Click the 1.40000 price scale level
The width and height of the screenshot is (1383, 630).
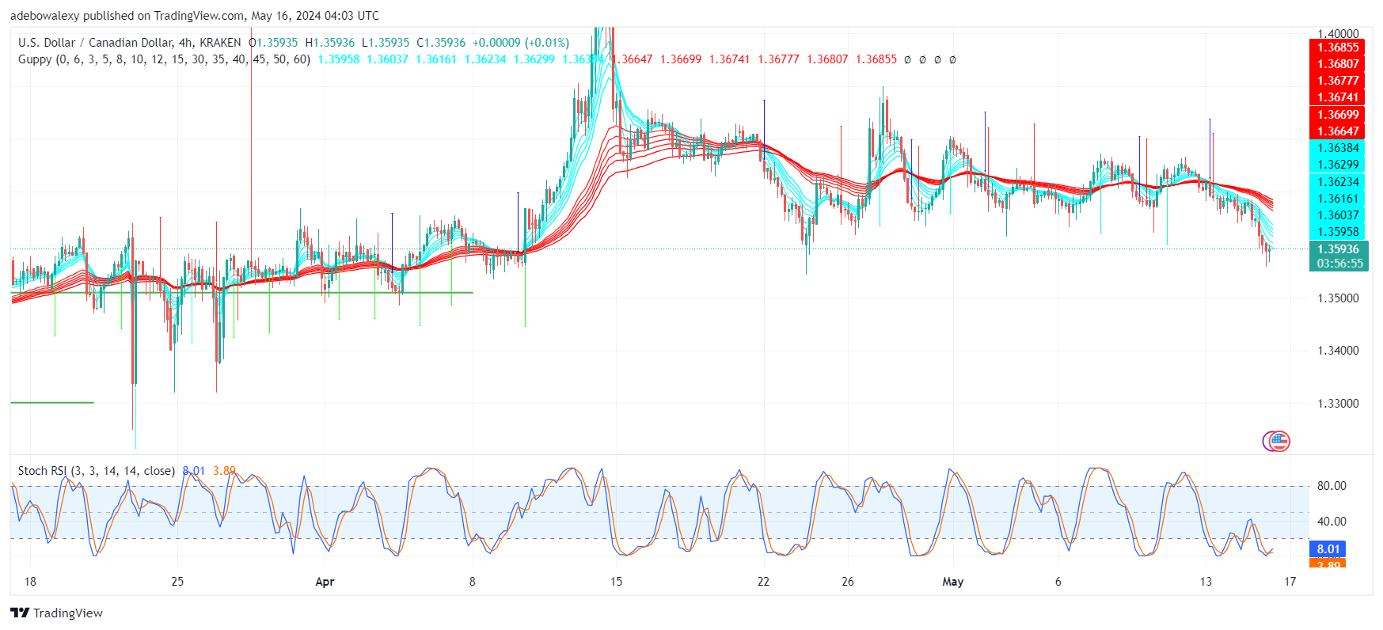click(x=1338, y=33)
